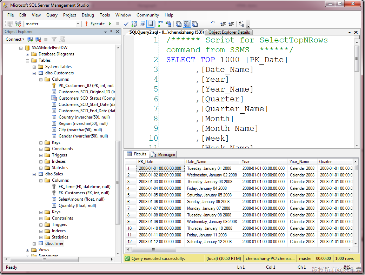Click the Object Explorer vertical scrollbar thumb
The image size is (365, 275).
pos(118,182)
